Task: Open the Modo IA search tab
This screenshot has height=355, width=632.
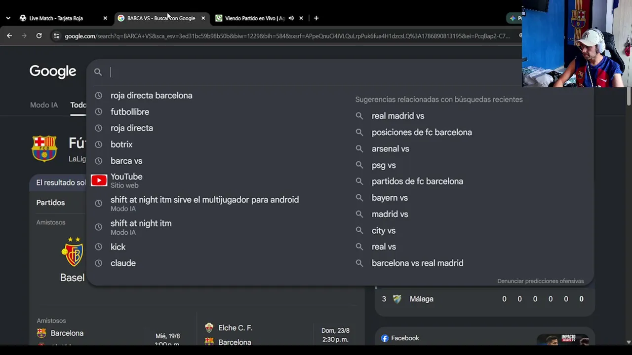Action: [44, 105]
